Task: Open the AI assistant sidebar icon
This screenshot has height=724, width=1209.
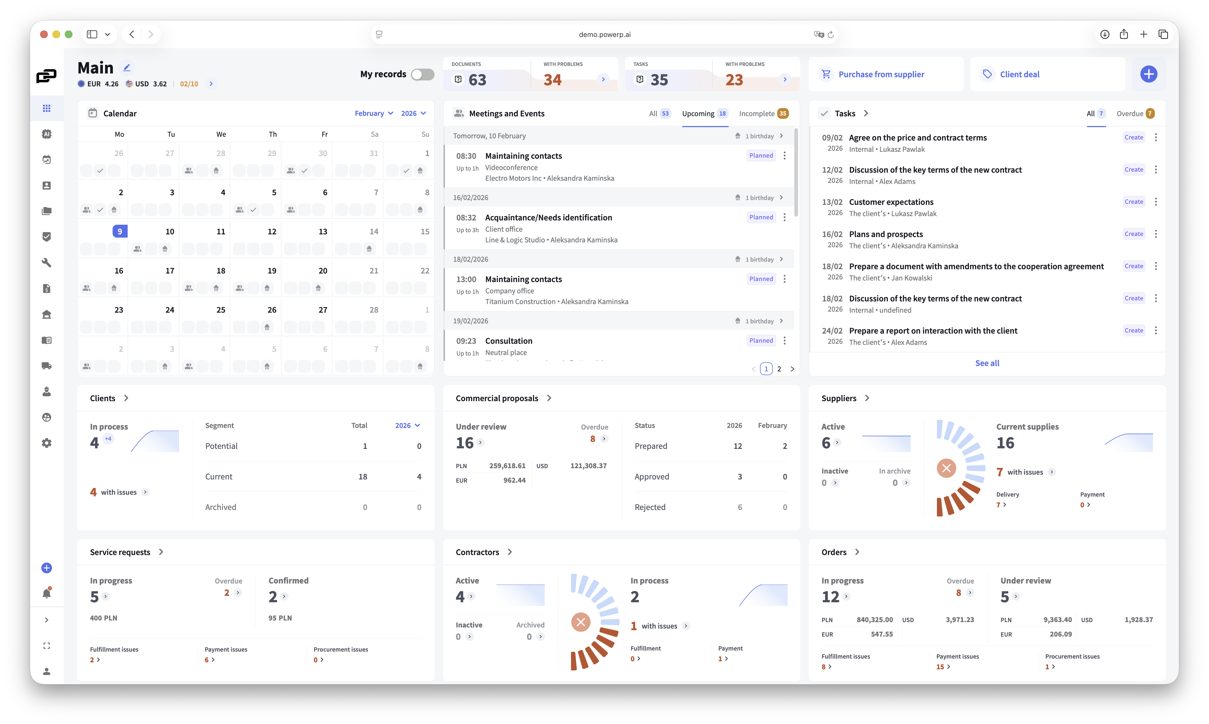Action: pyautogui.click(x=46, y=134)
